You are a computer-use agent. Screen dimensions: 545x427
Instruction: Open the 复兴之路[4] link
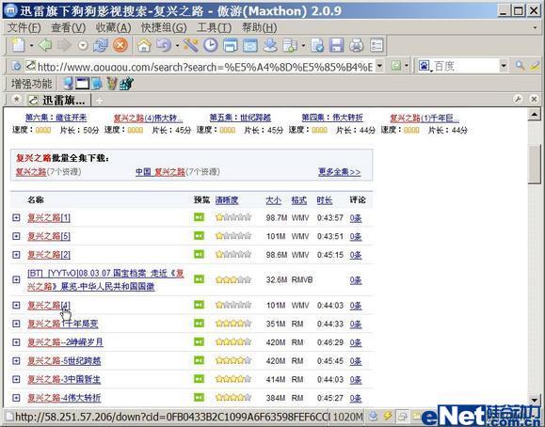click(x=49, y=305)
